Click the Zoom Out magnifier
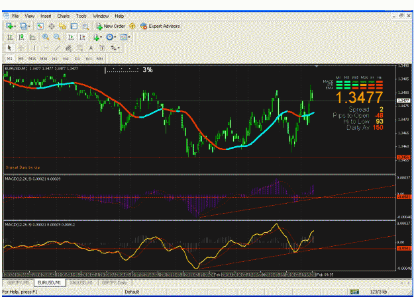The image size is (414, 297). pyautogui.click(x=57, y=37)
